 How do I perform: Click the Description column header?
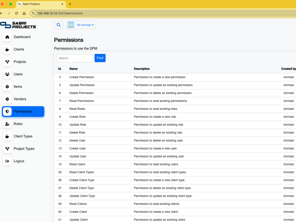142,69
